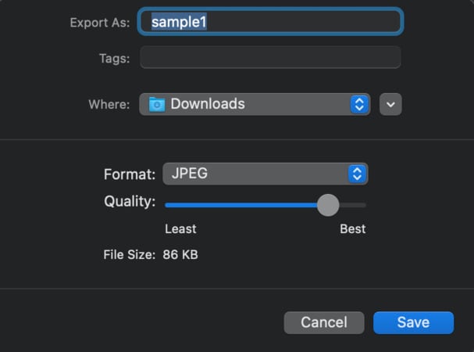Set Quality to Best at track end

point(365,205)
